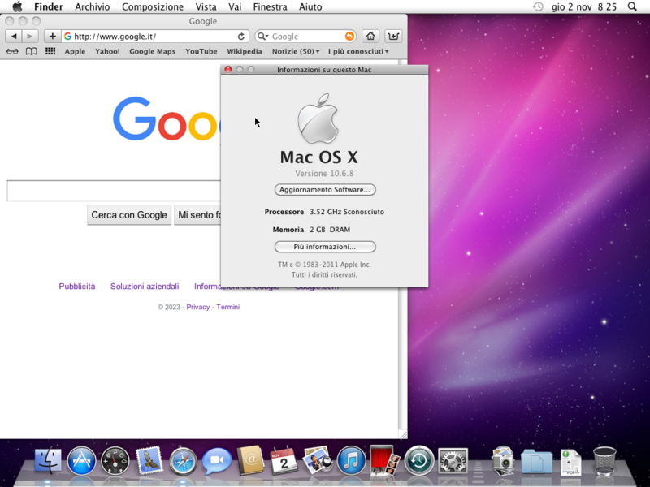The width and height of the screenshot is (650, 487).
Task: Expand the I più conosciuti folder
Action: [358, 51]
